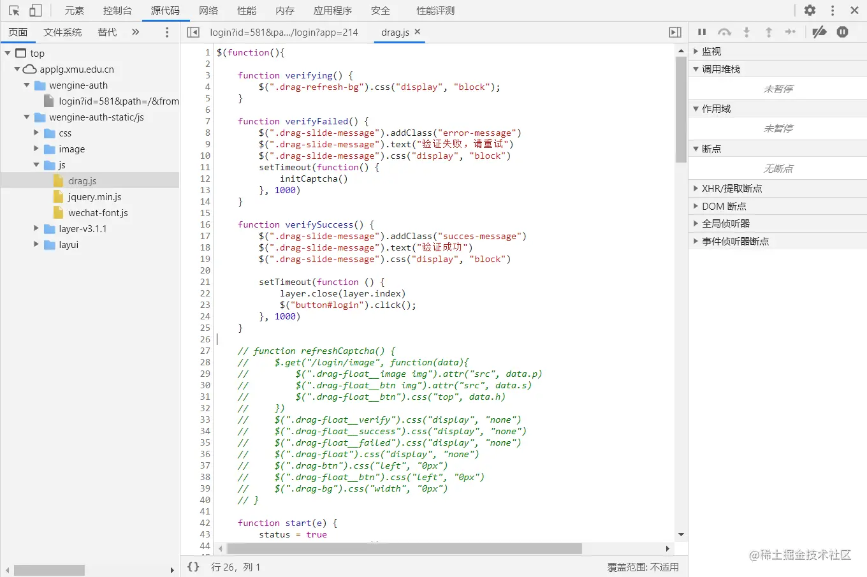Select the drag.js file icon in tree
The width and height of the screenshot is (867, 577).
coord(59,181)
